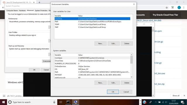Click Cancel in System Properties window
The image size is (187, 105).
[x=46, y=70]
